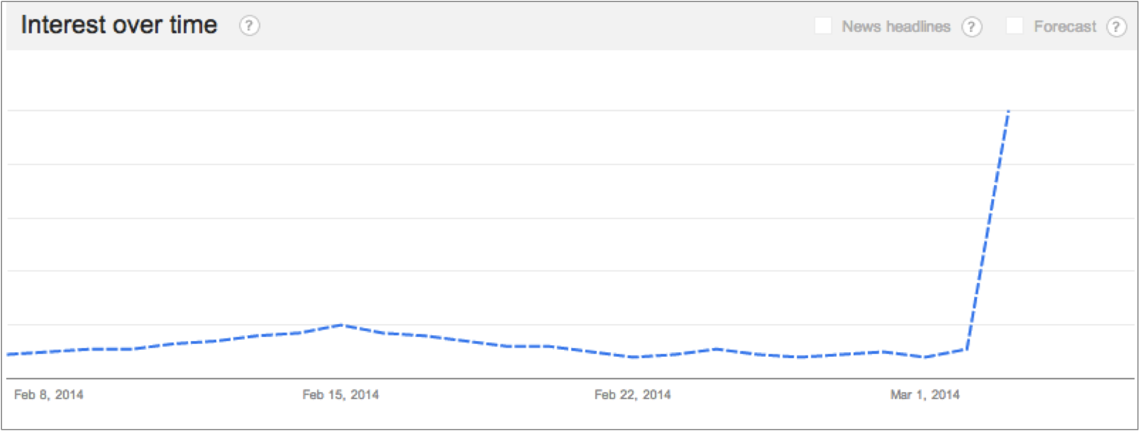Click the midpoint of the steep rising line

(x=988, y=230)
